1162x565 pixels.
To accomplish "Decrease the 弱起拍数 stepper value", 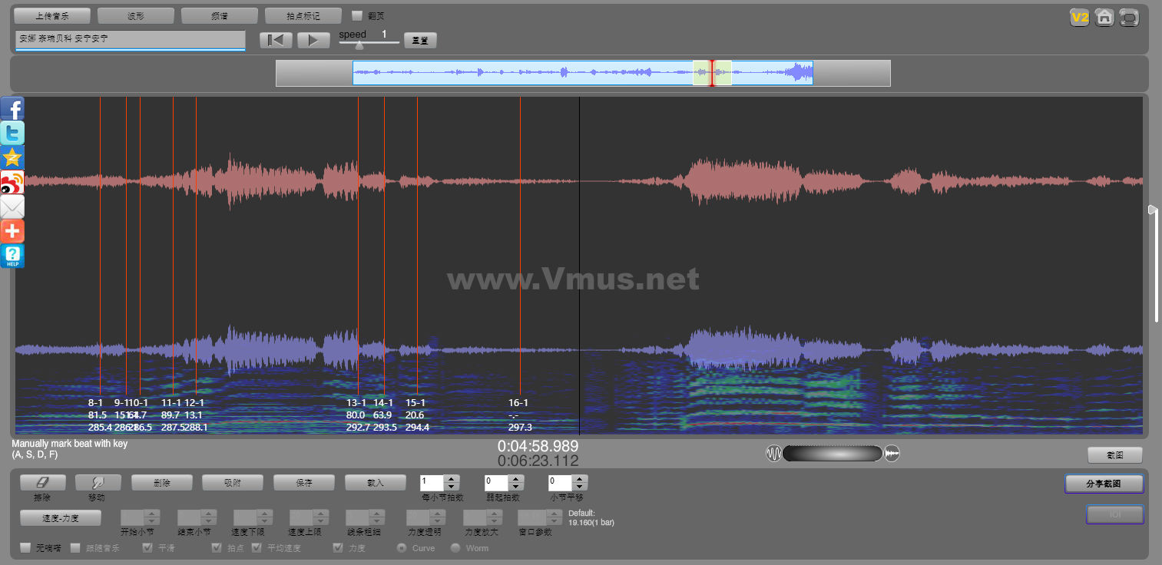I will pyautogui.click(x=516, y=487).
